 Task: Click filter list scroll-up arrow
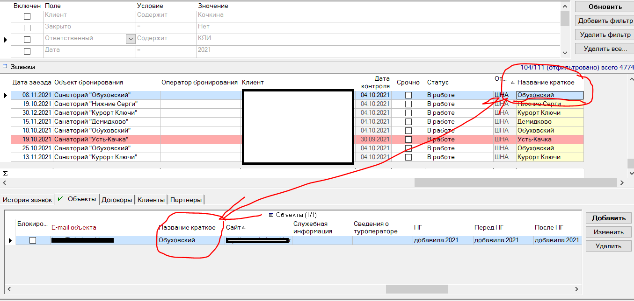[565, 6]
